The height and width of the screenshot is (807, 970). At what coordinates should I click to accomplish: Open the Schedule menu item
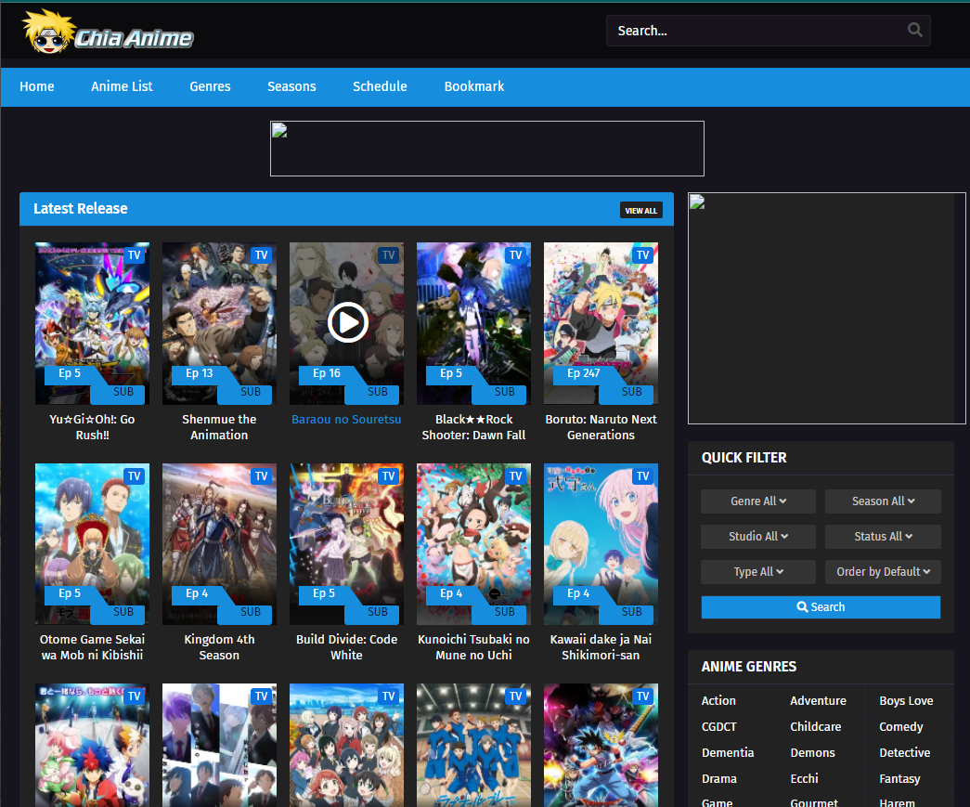[380, 86]
